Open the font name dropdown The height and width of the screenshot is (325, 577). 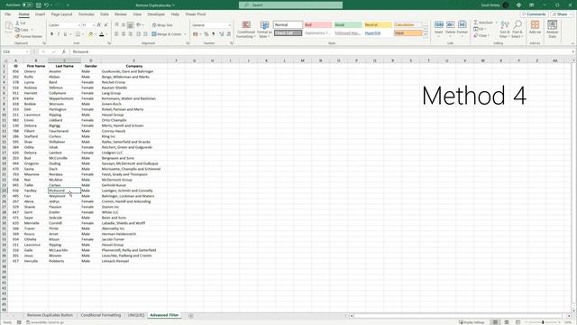click(x=79, y=25)
